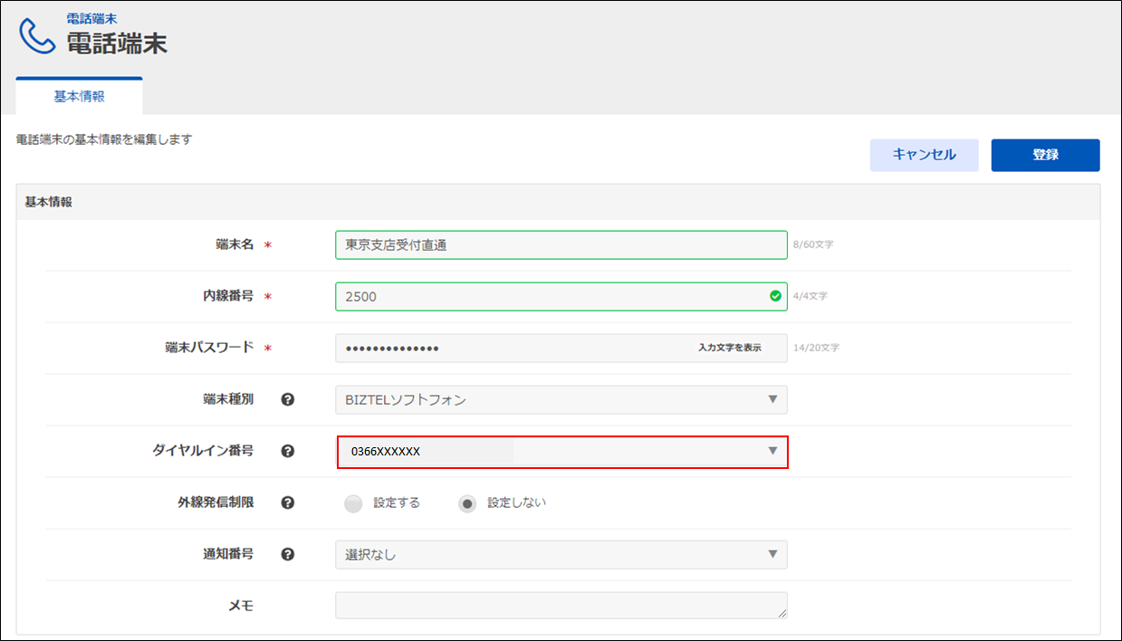The image size is (1122, 641).
Task: Click the 登録 button to save
Action: pyautogui.click(x=1045, y=155)
